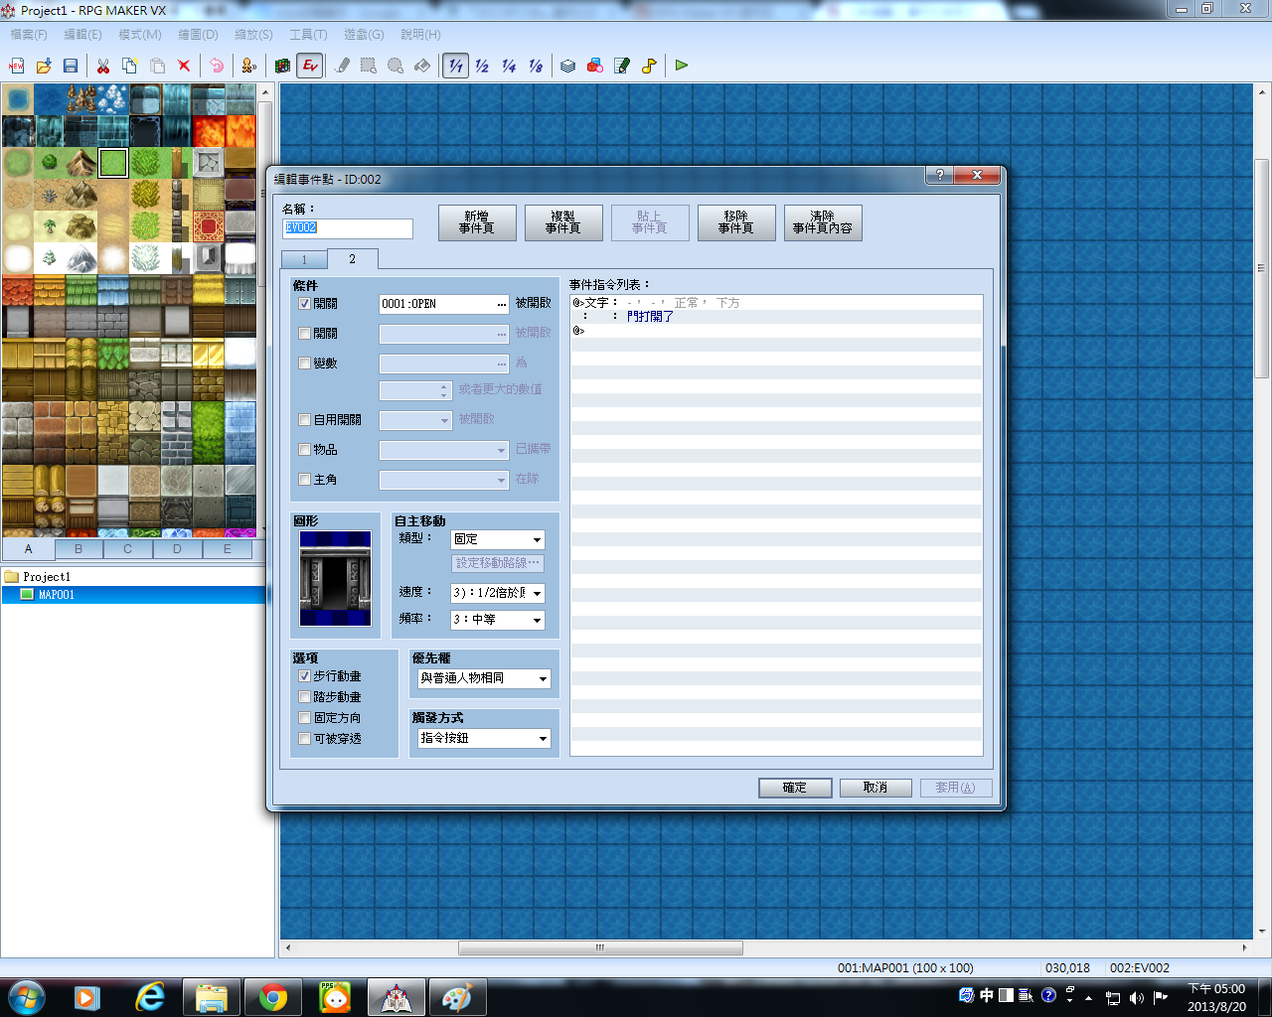This screenshot has width=1272, height=1017.
Task: Open a project with the folder icon
Action: (x=44, y=66)
